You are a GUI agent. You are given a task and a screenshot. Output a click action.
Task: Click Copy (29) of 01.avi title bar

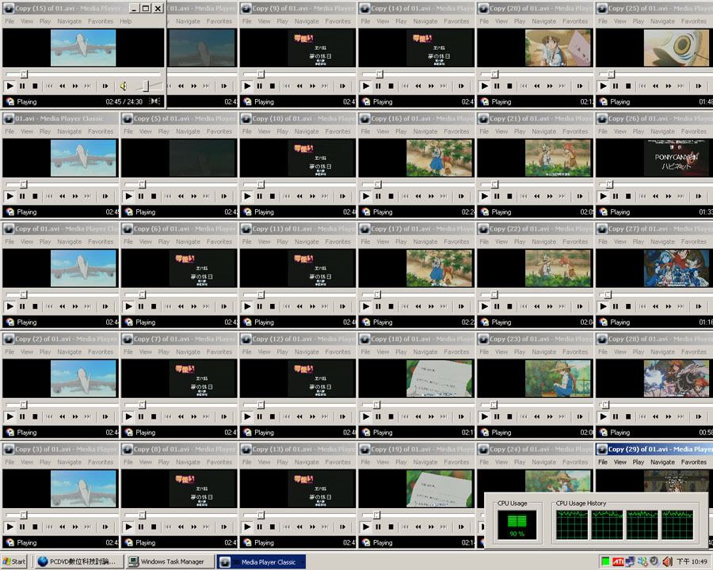(654, 449)
